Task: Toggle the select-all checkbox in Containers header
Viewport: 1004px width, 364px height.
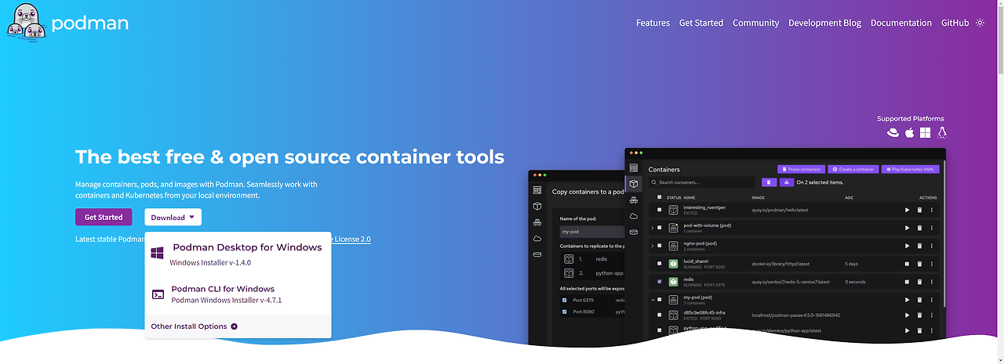Action: click(x=659, y=197)
